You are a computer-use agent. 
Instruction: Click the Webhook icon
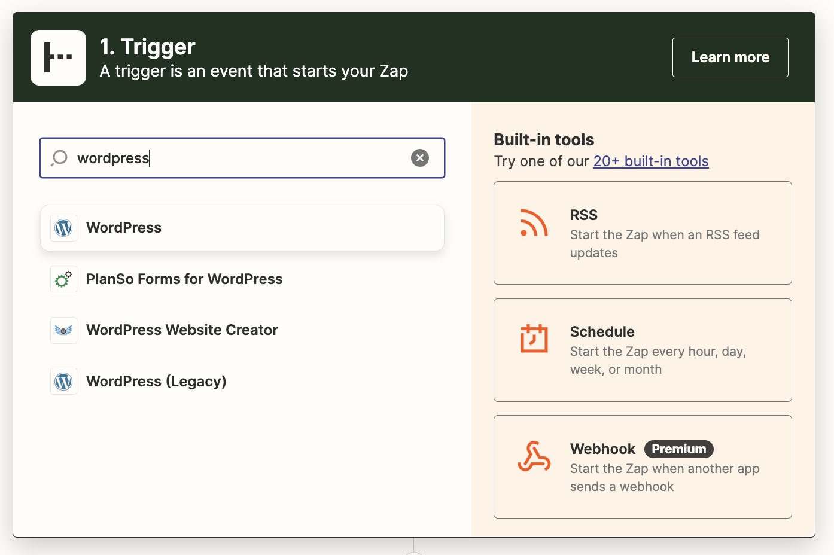click(534, 456)
